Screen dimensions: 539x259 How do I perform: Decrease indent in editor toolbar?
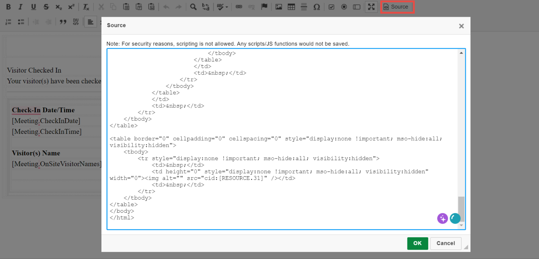36,22
